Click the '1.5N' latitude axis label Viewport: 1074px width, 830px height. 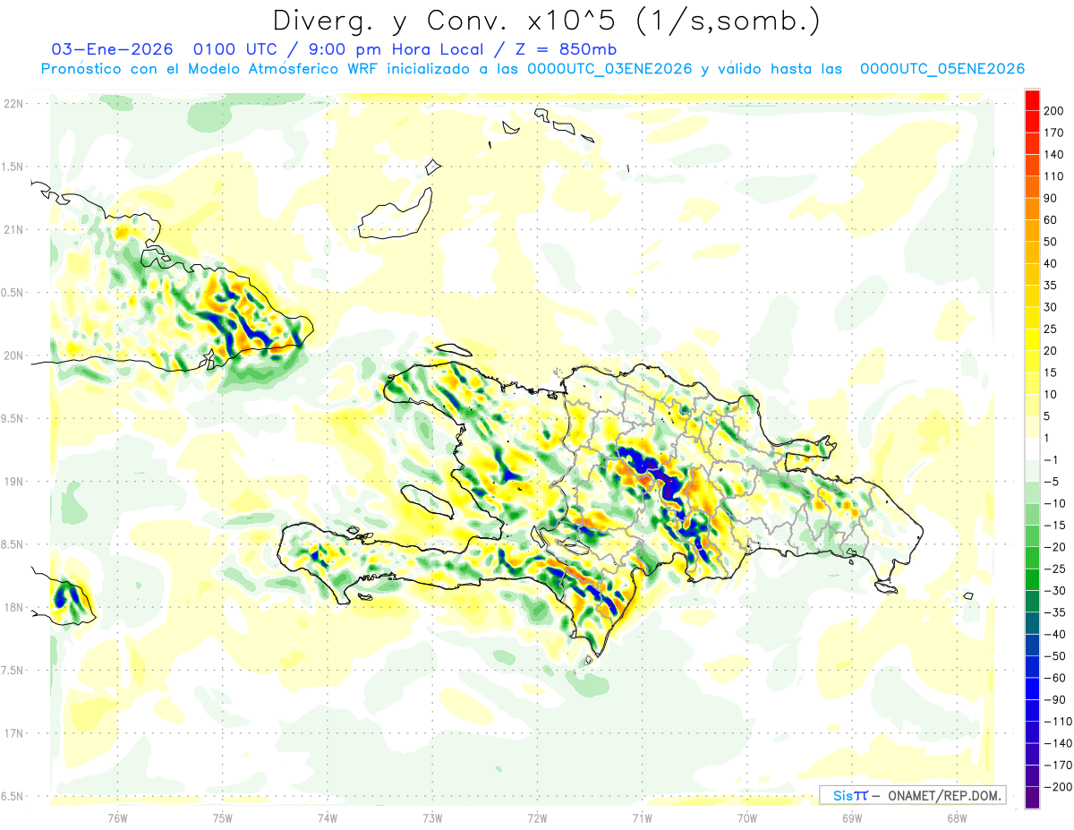[x=13, y=167]
